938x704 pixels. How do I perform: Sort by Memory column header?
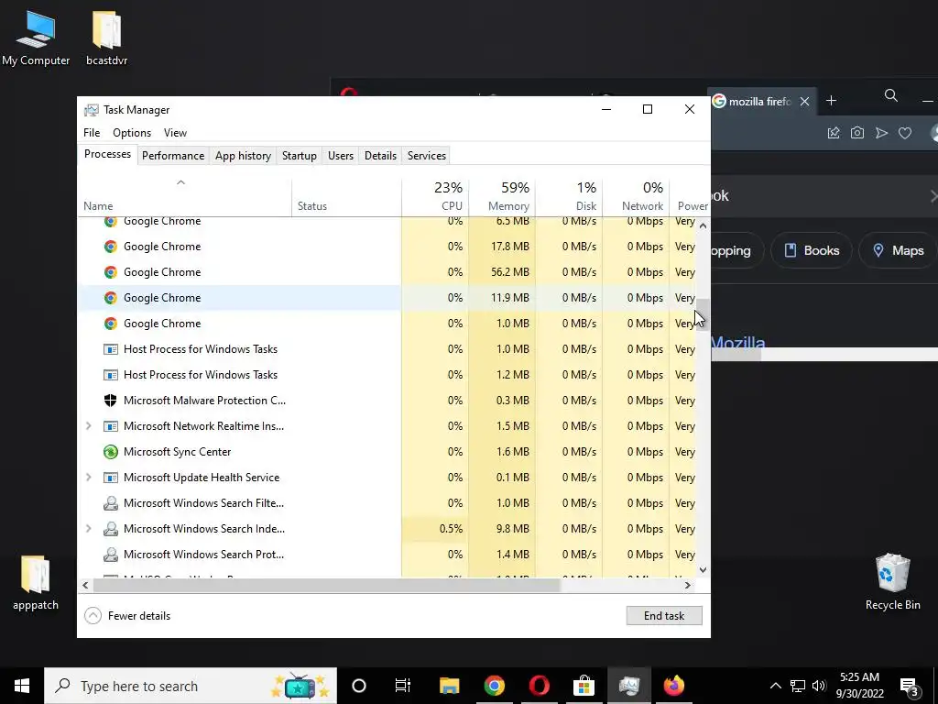click(x=502, y=197)
